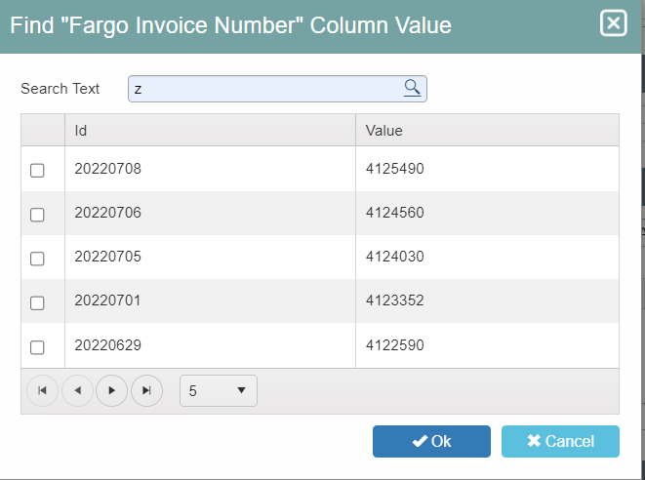Select checkbox for row 20220706
The width and height of the screenshot is (645, 480).
37,215
